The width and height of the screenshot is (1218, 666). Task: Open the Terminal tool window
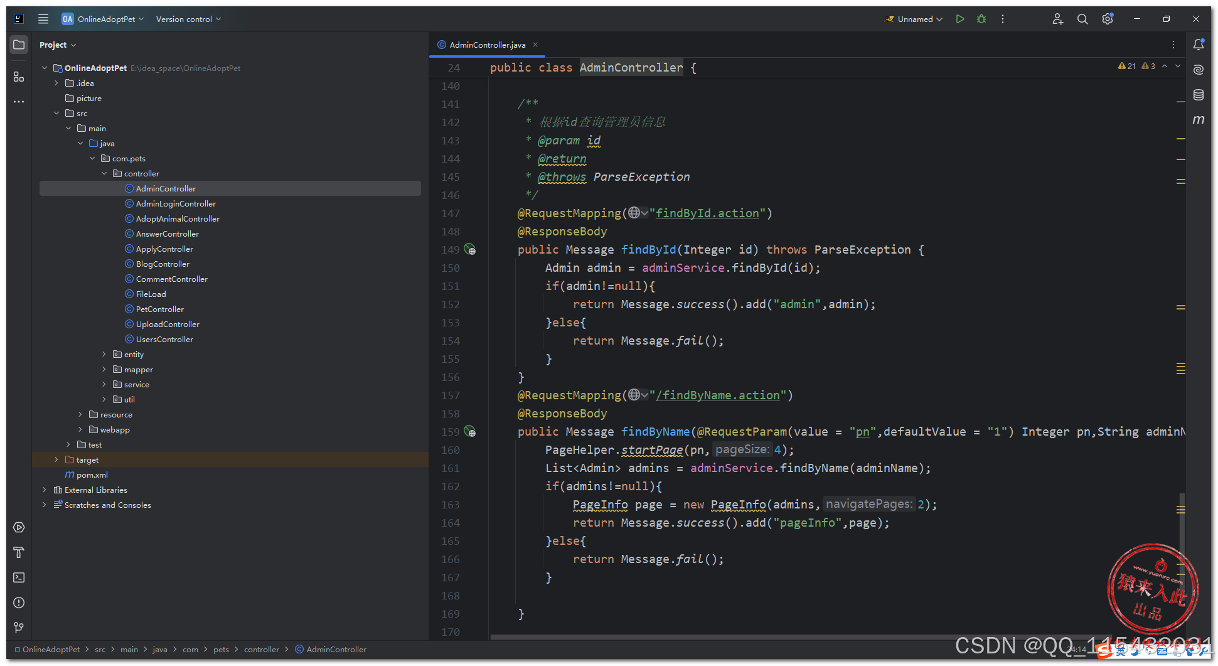coord(19,577)
